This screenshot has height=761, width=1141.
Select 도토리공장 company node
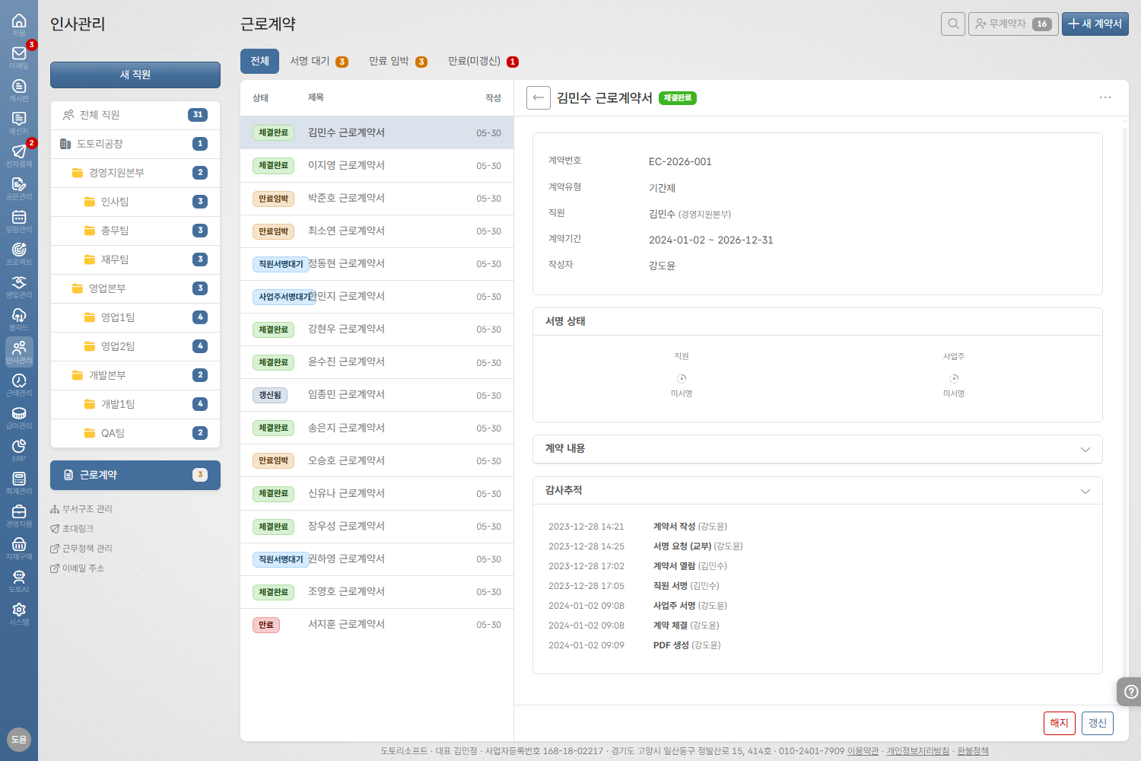click(x=135, y=144)
